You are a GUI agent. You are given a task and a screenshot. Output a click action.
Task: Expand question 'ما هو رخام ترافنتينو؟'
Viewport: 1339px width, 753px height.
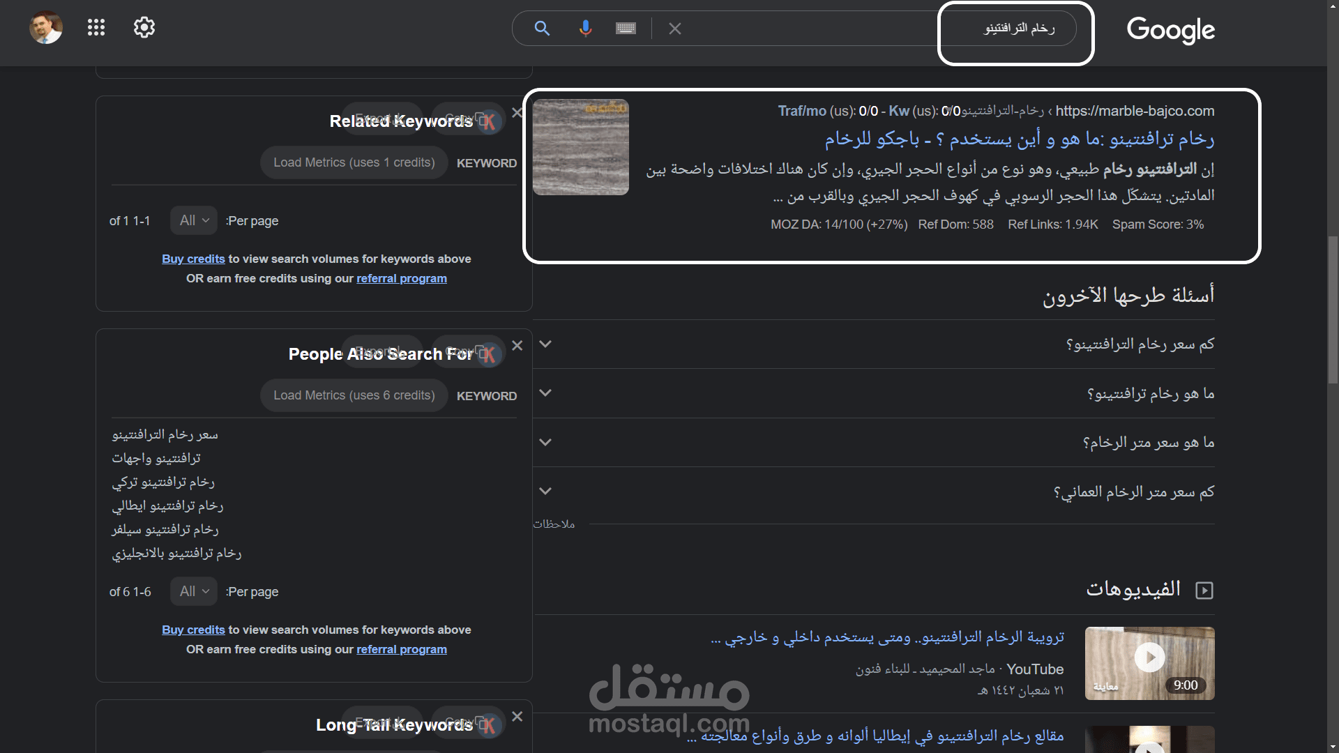[x=1150, y=394]
